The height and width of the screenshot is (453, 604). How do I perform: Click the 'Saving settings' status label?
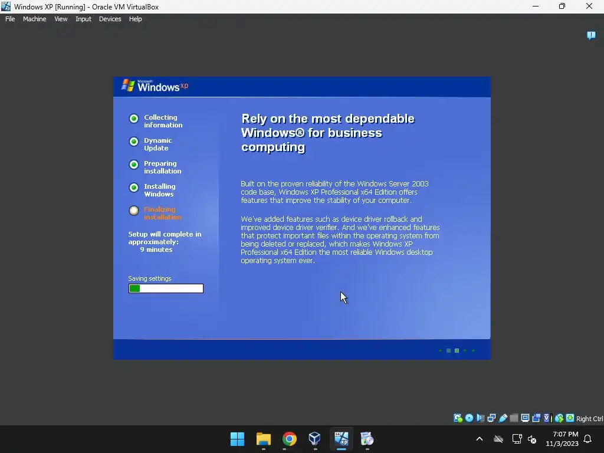(150, 278)
